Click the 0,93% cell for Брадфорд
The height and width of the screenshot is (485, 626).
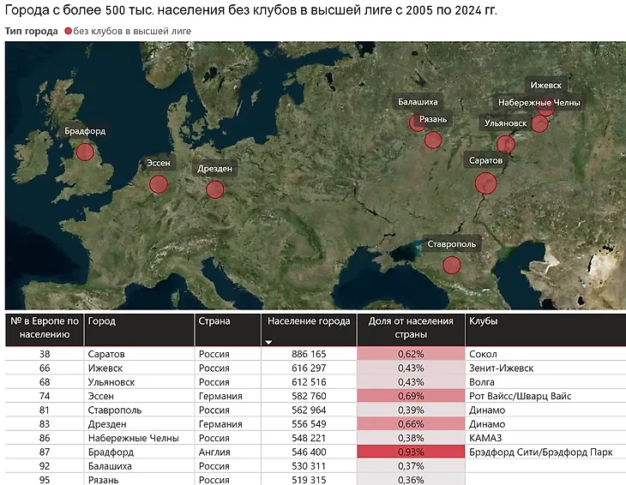[411, 452]
